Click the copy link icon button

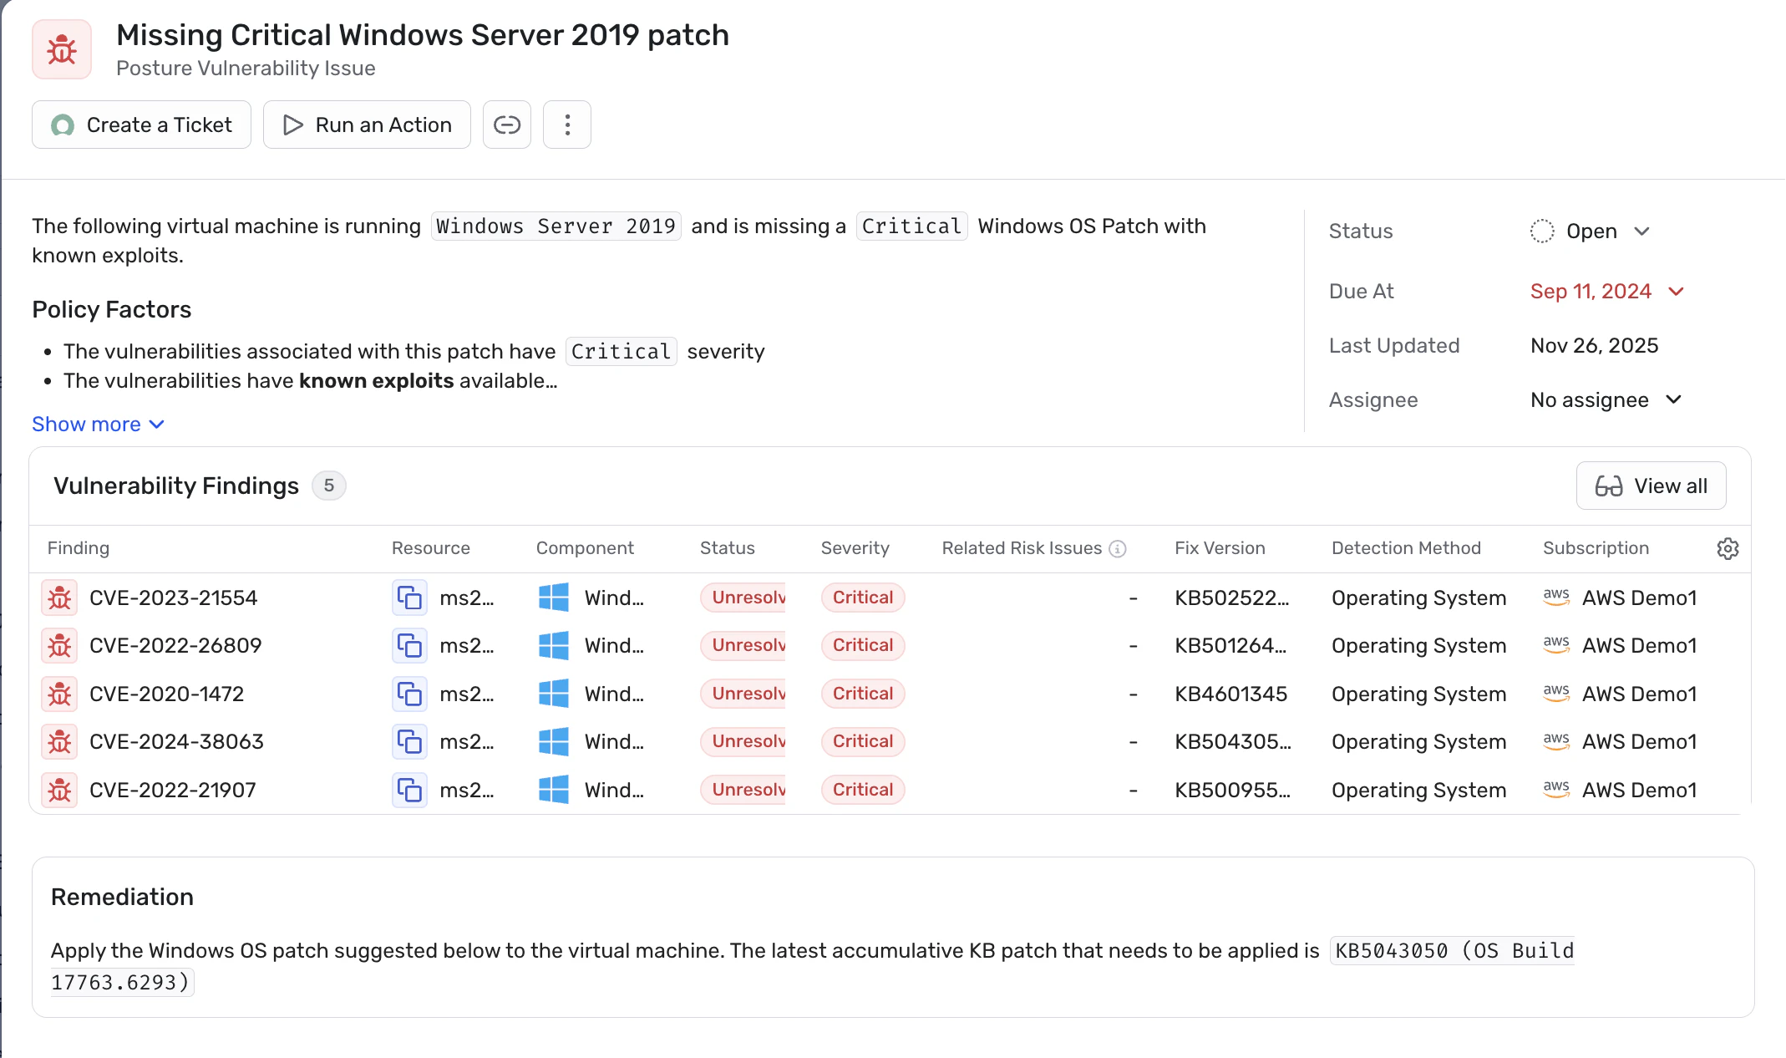[x=507, y=125]
